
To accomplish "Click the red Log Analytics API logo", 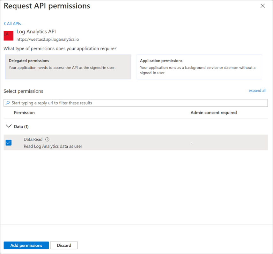I will tap(8, 35).
